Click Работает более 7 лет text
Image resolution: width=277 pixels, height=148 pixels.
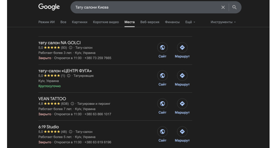55,109
